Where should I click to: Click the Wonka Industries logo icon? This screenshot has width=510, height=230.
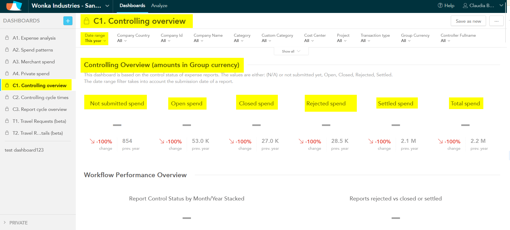coord(14,6)
